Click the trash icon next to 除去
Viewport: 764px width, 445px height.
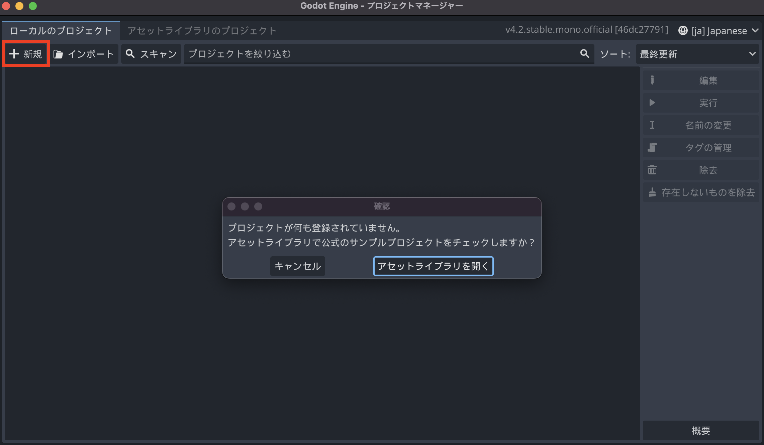coord(652,170)
